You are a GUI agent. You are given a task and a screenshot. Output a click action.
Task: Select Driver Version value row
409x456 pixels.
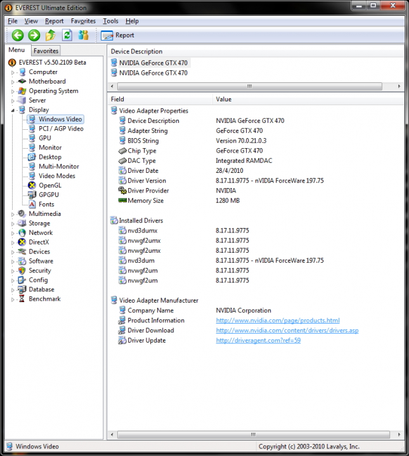pyautogui.click(x=269, y=180)
